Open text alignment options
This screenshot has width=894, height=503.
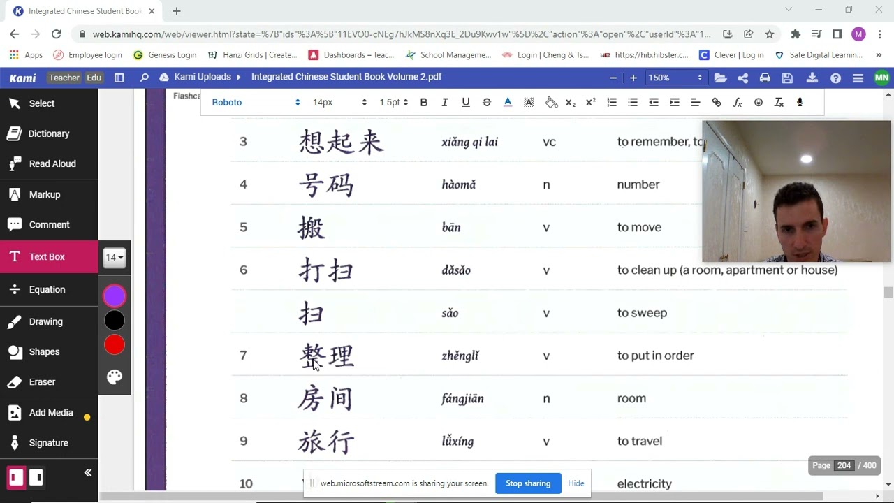pos(696,103)
